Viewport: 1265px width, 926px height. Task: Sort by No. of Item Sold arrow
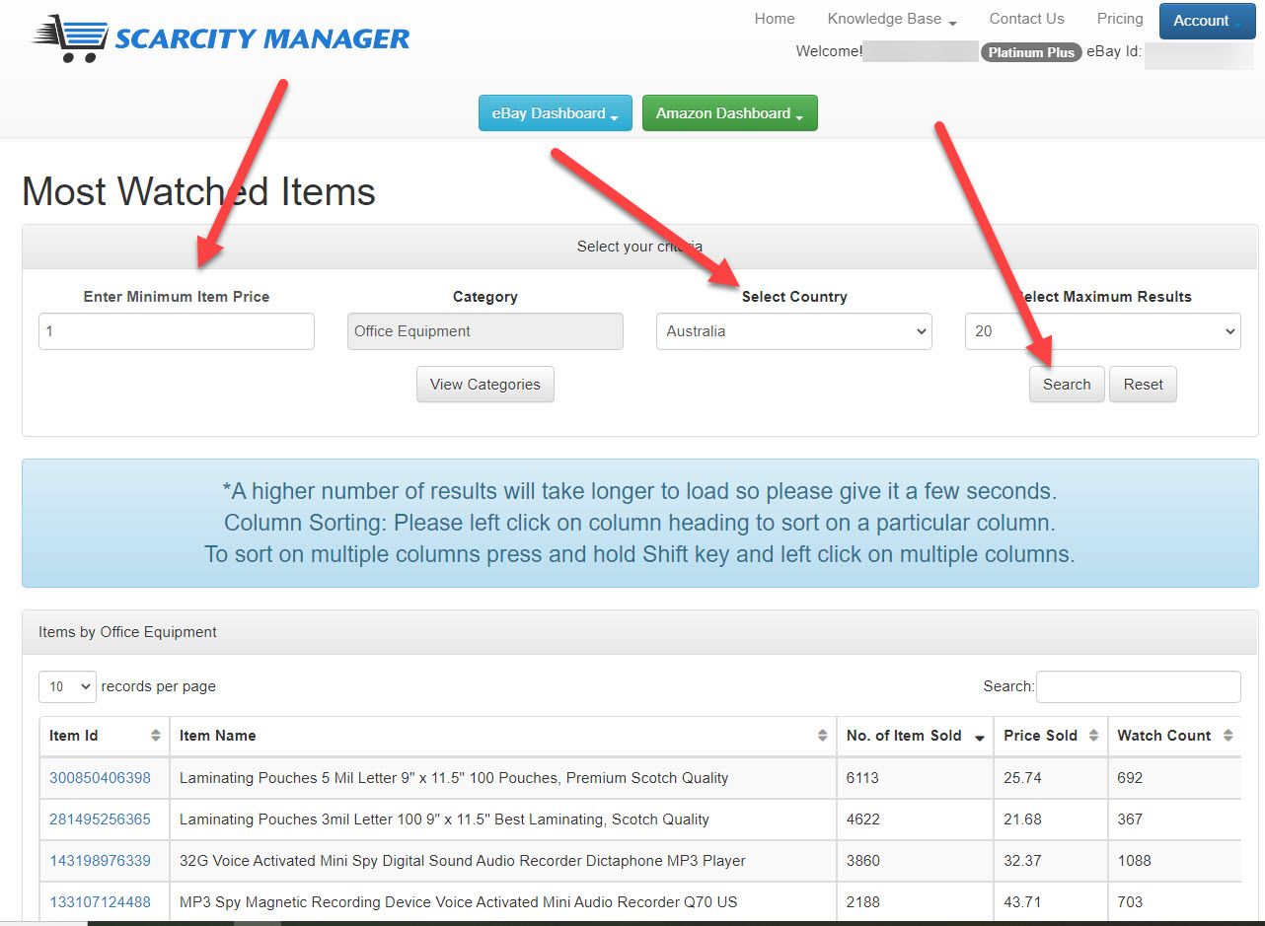pyautogui.click(x=980, y=737)
